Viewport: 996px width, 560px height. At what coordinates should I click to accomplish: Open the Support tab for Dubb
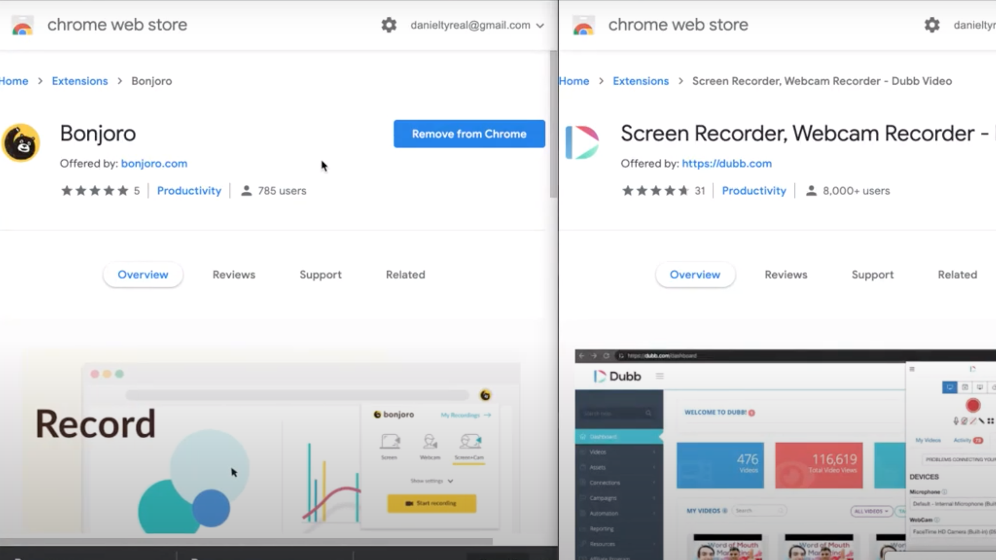tap(873, 275)
